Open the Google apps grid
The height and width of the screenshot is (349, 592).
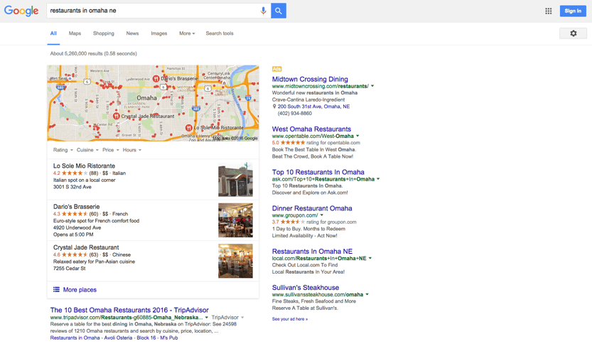point(548,11)
